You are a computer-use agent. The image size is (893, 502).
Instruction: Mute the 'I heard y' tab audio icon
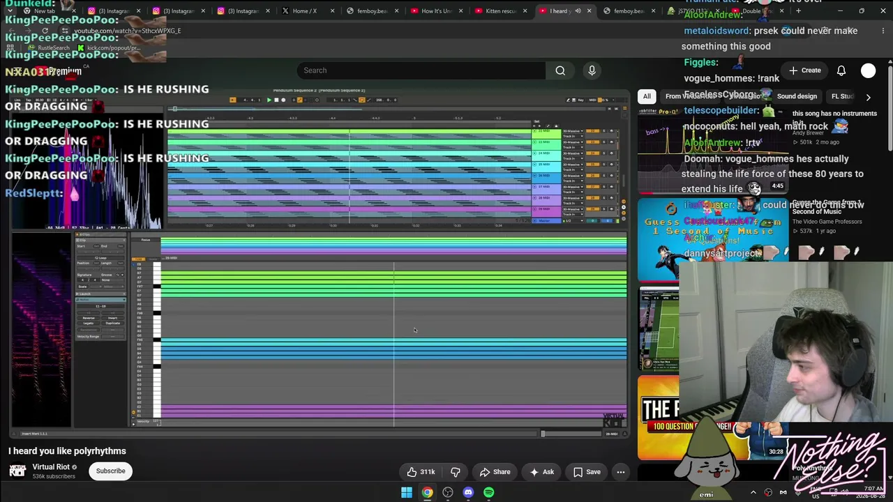(578, 11)
